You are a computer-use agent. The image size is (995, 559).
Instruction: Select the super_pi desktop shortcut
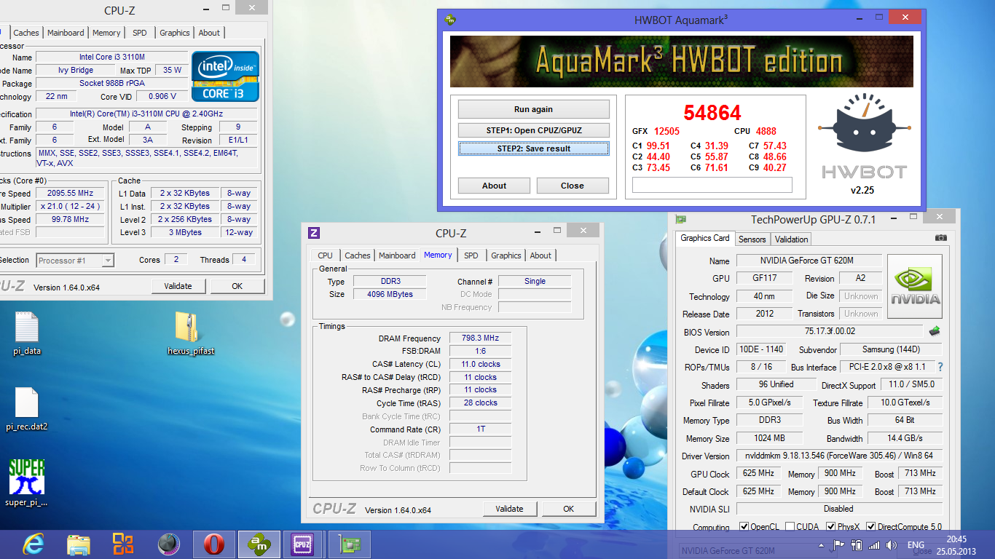click(27, 483)
